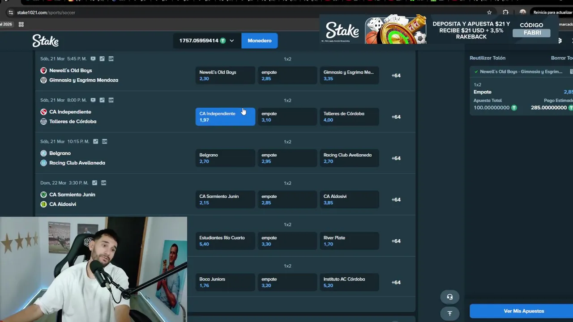Click the Talleres de Córdoba team crest

click(43, 121)
